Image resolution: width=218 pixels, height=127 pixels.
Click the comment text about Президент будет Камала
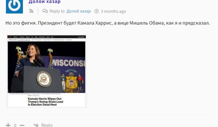[108, 23]
